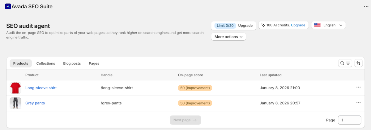Click Long-sleeve shirt's 50 (Improvement) score badge
Viewport: 371px width, 130px height.
click(x=195, y=88)
